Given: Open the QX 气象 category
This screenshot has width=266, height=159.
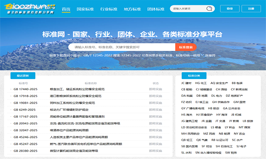Looking at the screenshot, I should [x=202, y=140].
